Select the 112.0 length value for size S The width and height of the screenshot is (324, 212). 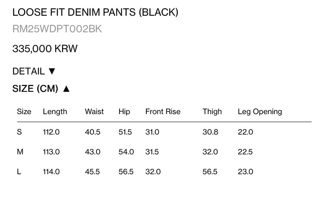coord(51,132)
